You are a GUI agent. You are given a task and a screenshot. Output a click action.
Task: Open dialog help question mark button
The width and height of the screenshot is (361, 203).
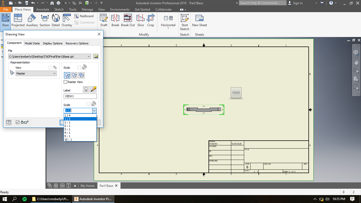pos(9,122)
